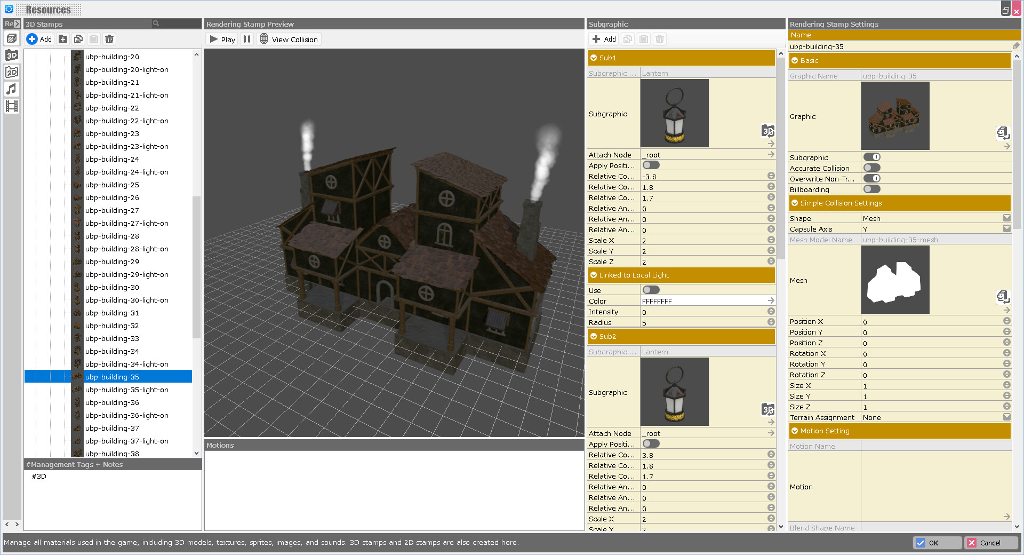Select the music note sounds category icon
Screen dimensions: 1024x555
coord(11,89)
